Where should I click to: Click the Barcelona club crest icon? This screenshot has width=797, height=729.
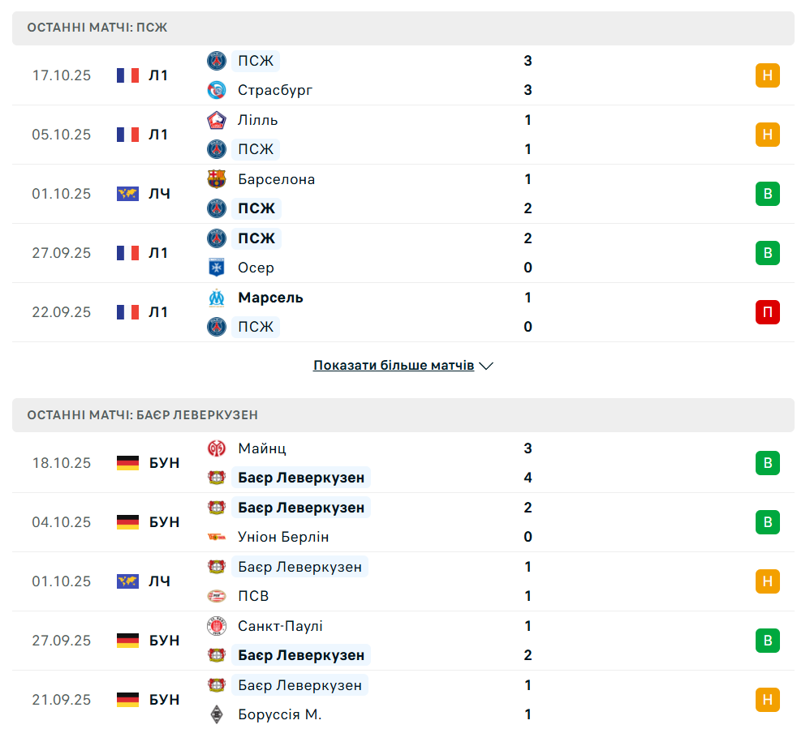[x=217, y=179]
